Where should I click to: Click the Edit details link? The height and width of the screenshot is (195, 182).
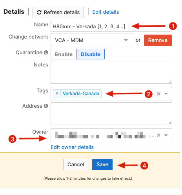[x=106, y=12]
